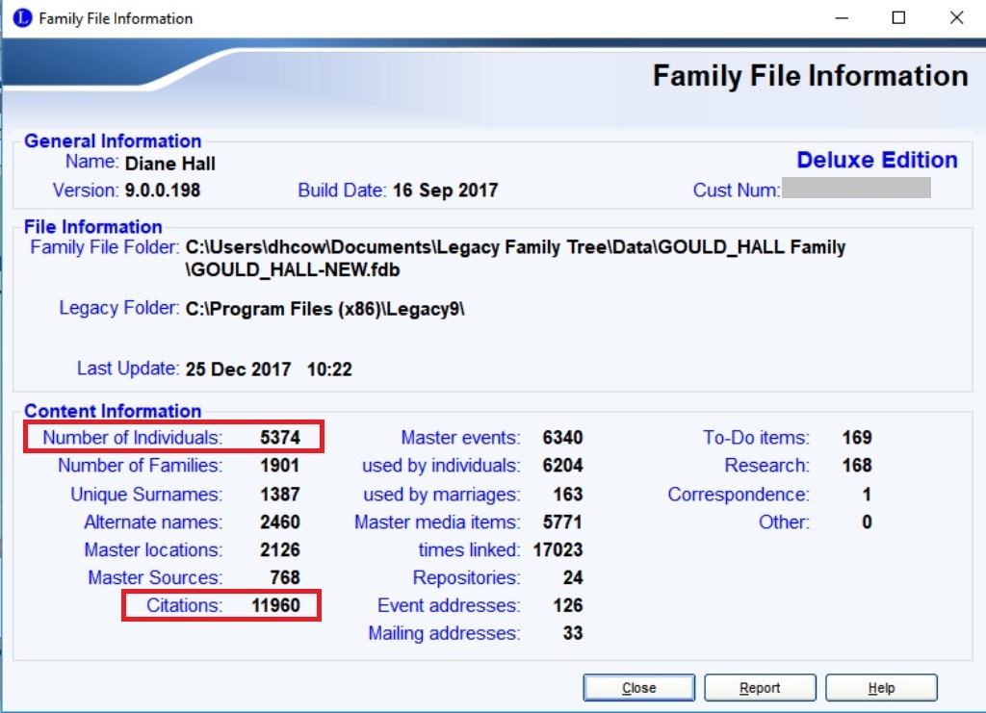
Task: Click the Event addresses value 126
Action: point(568,605)
